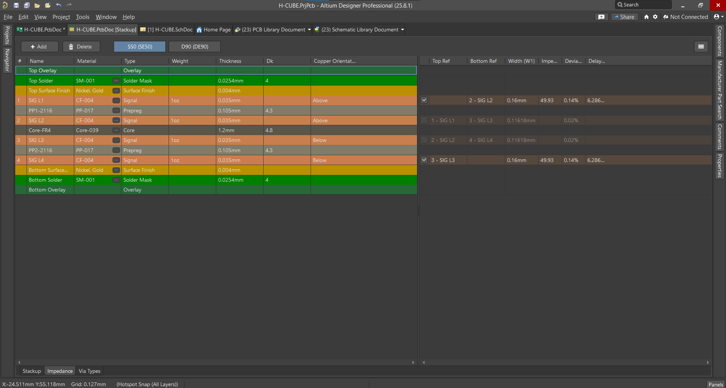Open Manufacturer Part Search panel

(x=719, y=90)
